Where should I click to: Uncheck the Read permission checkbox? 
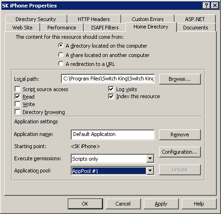pyautogui.click(x=17, y=97)
